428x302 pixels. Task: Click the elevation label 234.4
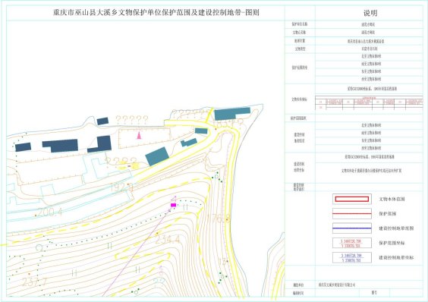tap(168, 240)
